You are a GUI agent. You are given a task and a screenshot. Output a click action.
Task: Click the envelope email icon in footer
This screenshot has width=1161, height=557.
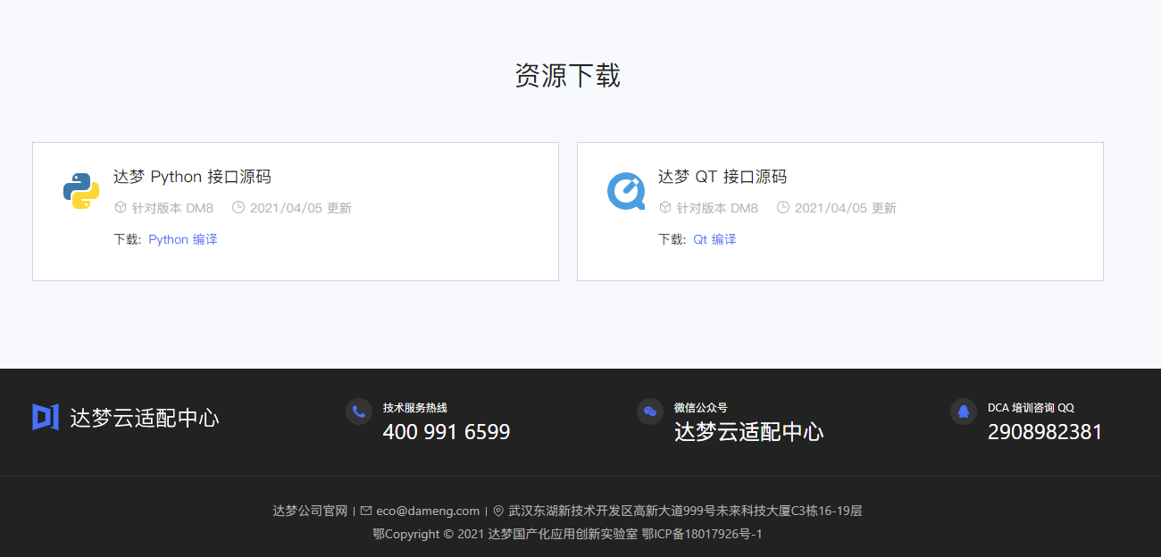point(366,511)
